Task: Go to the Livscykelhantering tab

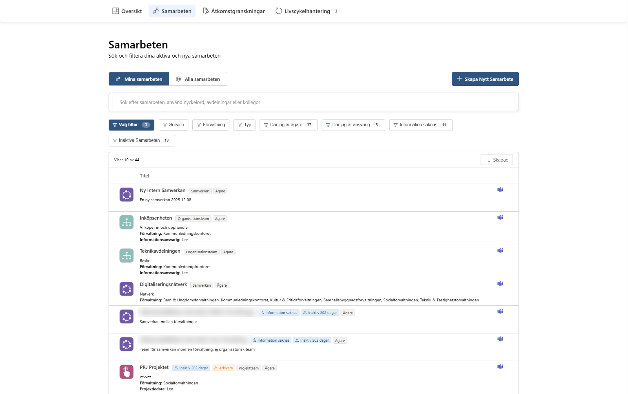Action: click(x=306, y=11)
